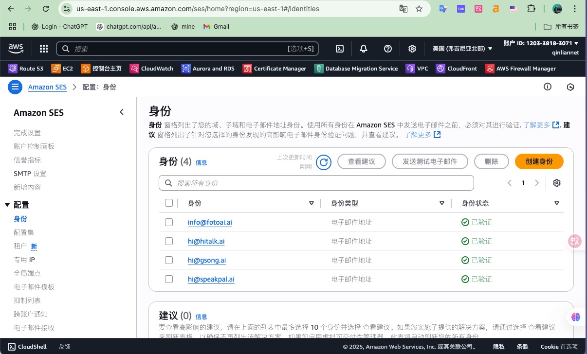Open the AWS services grid menu
Screen dimensions: 587x354
[44, 49]
